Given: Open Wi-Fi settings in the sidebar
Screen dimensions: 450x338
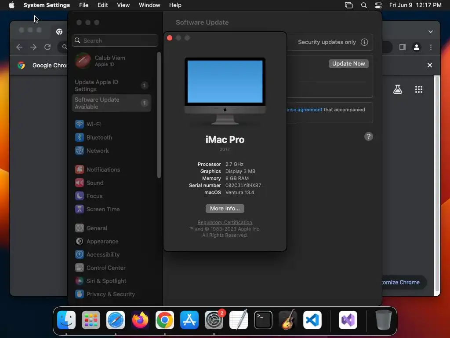Looking at the screenshot, I should [x=111, y=124].
